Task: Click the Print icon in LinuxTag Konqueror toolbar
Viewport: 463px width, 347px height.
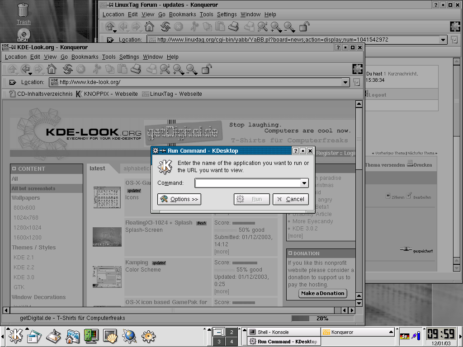Action: point(233,27)
